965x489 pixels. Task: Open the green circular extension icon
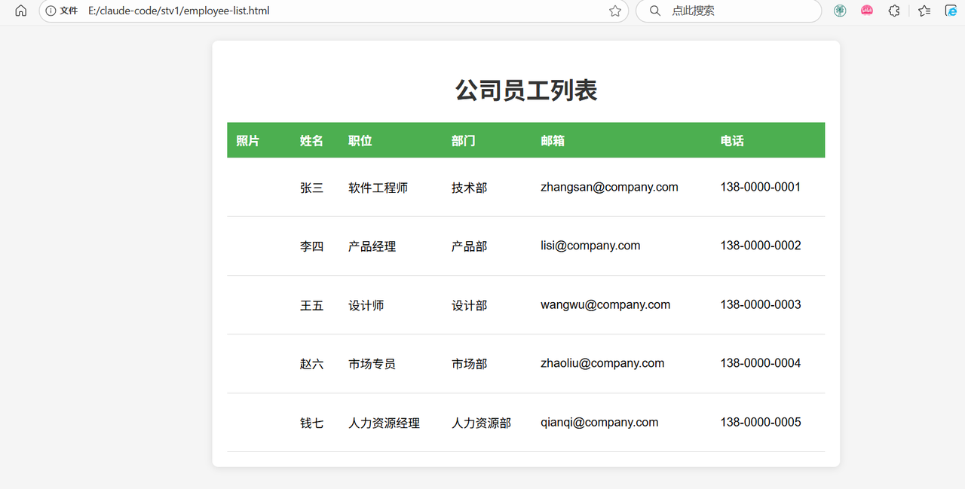pyautogui.click(x=840, y=11)
